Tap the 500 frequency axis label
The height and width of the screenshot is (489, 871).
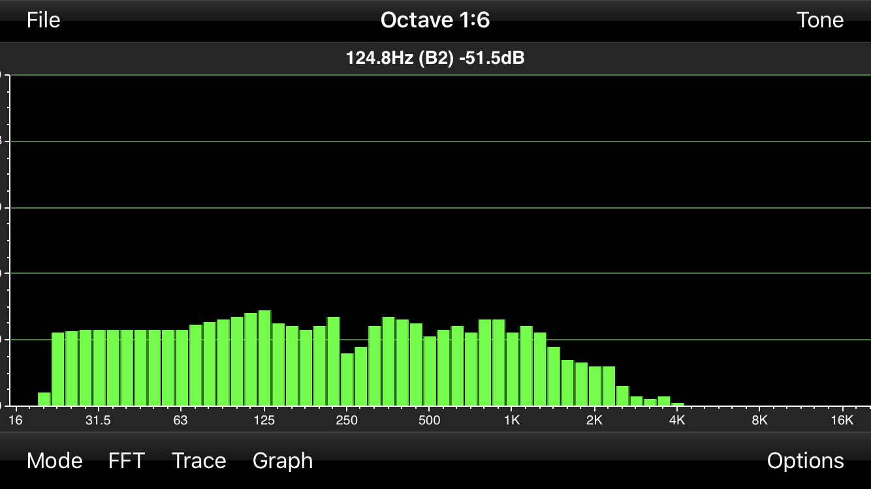click(429, 420)
